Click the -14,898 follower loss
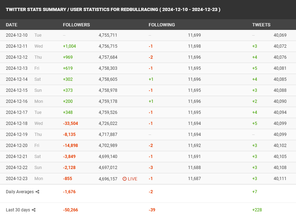The image size is (296, 216). pos(70,146)
